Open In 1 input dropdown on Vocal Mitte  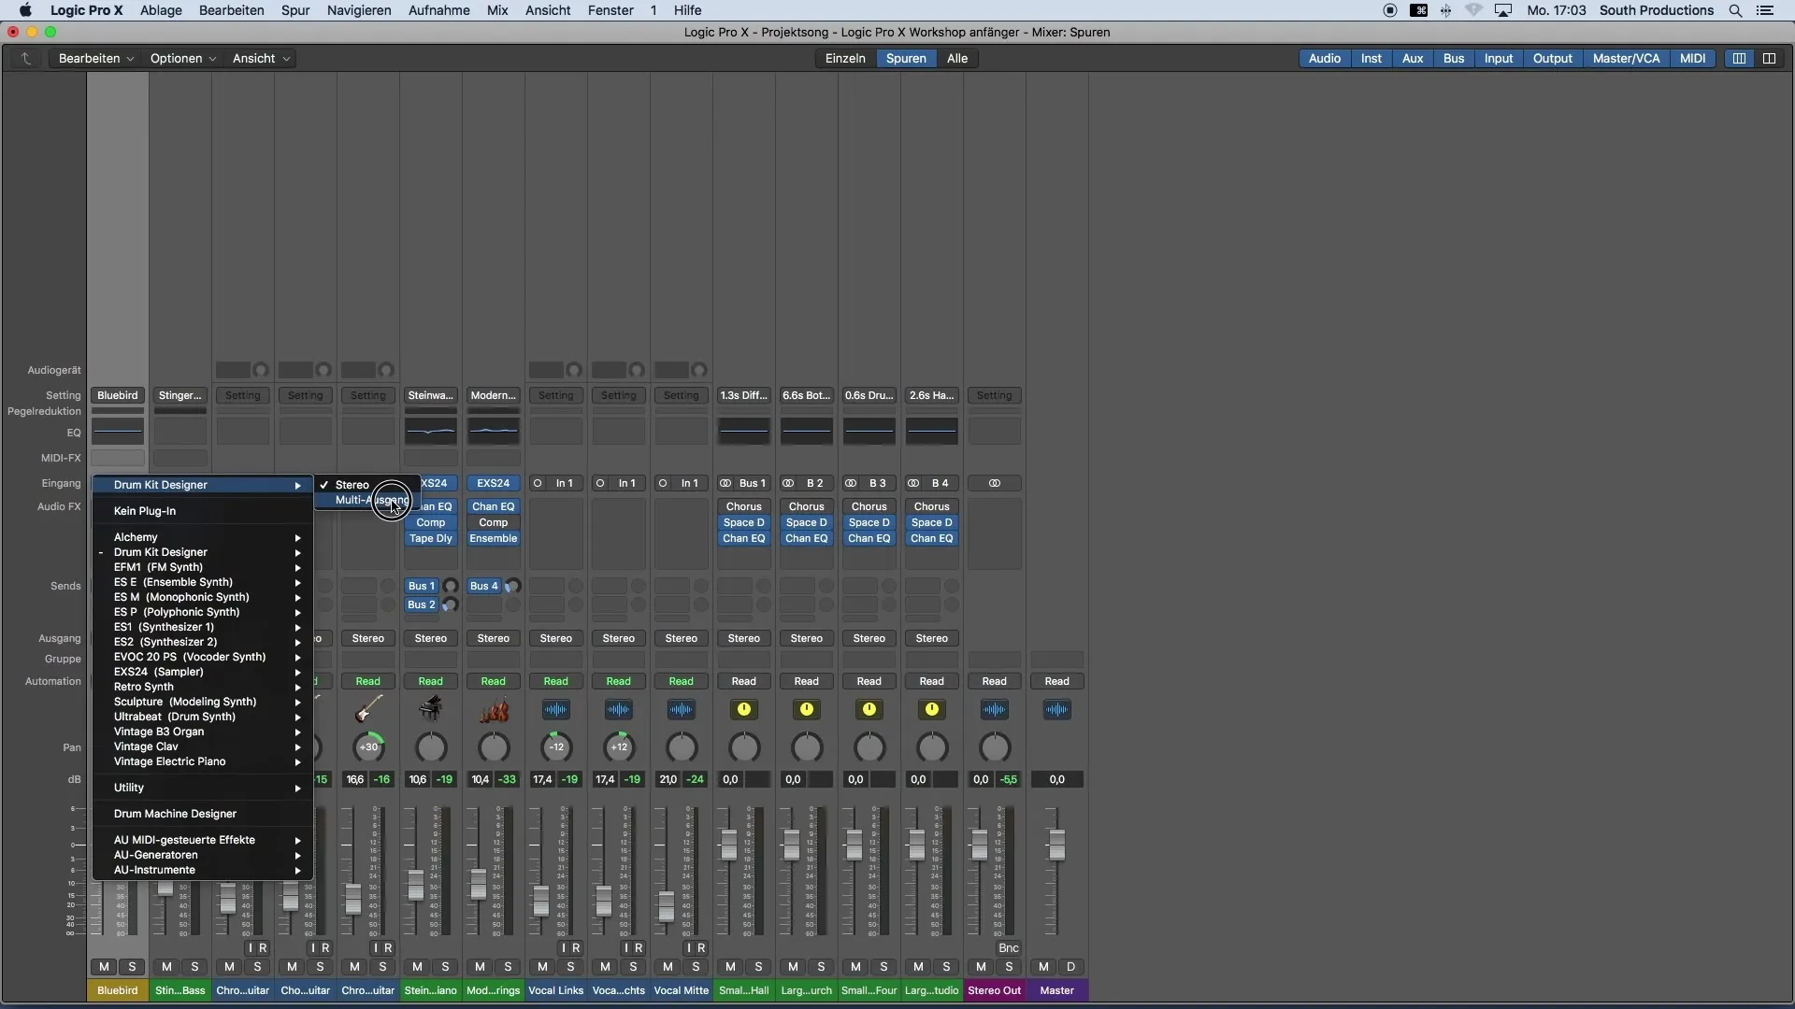(690, 484)
